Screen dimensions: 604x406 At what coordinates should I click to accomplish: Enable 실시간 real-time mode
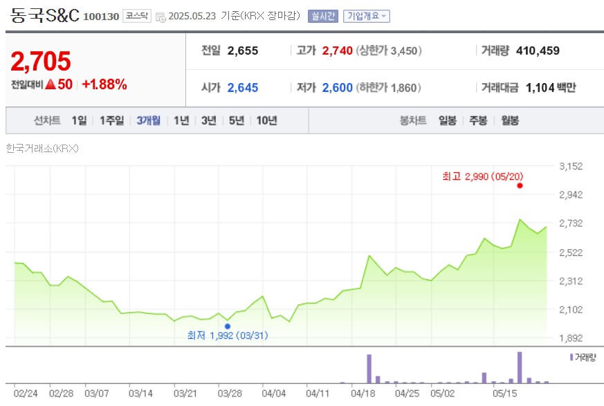pyautogui.click(x=323, y=17)
